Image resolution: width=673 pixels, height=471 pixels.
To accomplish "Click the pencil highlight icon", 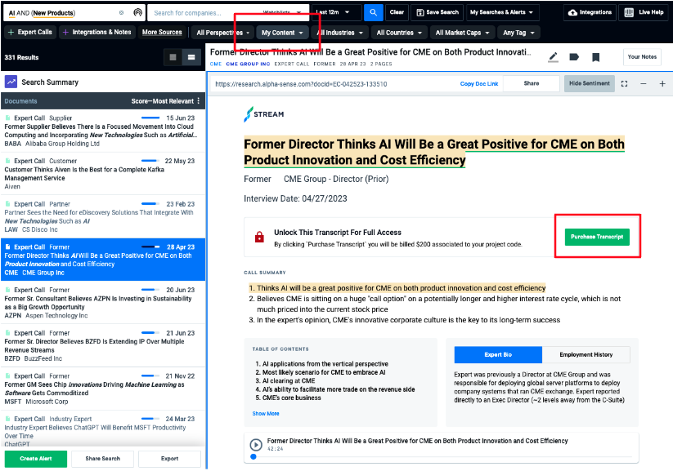I will (554, 57).
